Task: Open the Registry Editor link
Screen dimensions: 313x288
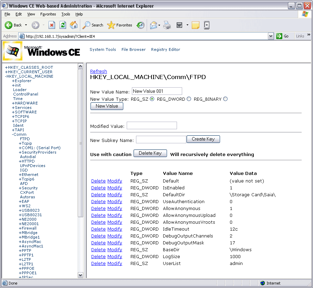Action: click(166, 49)
